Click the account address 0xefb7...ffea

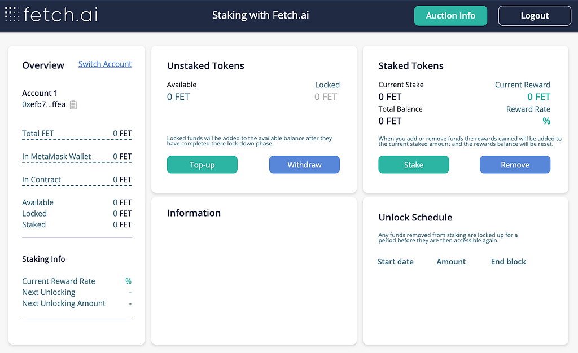click(x=44, y=104)
